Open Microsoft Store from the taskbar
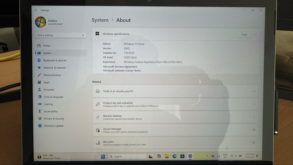This screenshot has width=293, height=165. pyautogui.click(x=182, y=156)
